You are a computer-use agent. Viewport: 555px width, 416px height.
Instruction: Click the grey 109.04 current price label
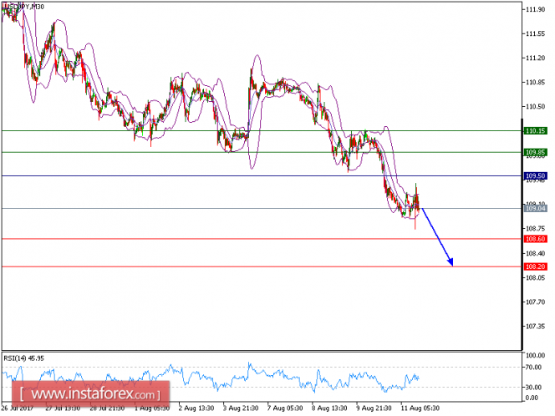pyautogui.click(x=535, y=208)
